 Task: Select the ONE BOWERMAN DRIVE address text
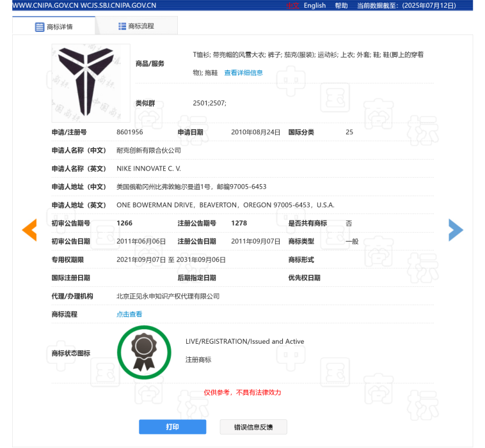coord(225,205)
